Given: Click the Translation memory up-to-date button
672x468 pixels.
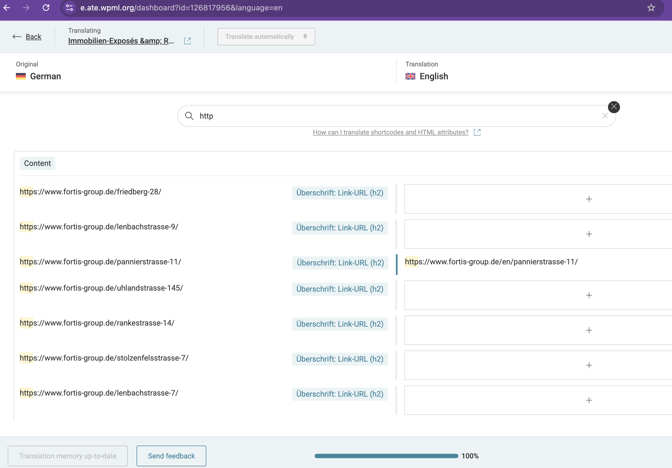Looking at the screenshot, I should click(x=68, y=456).
